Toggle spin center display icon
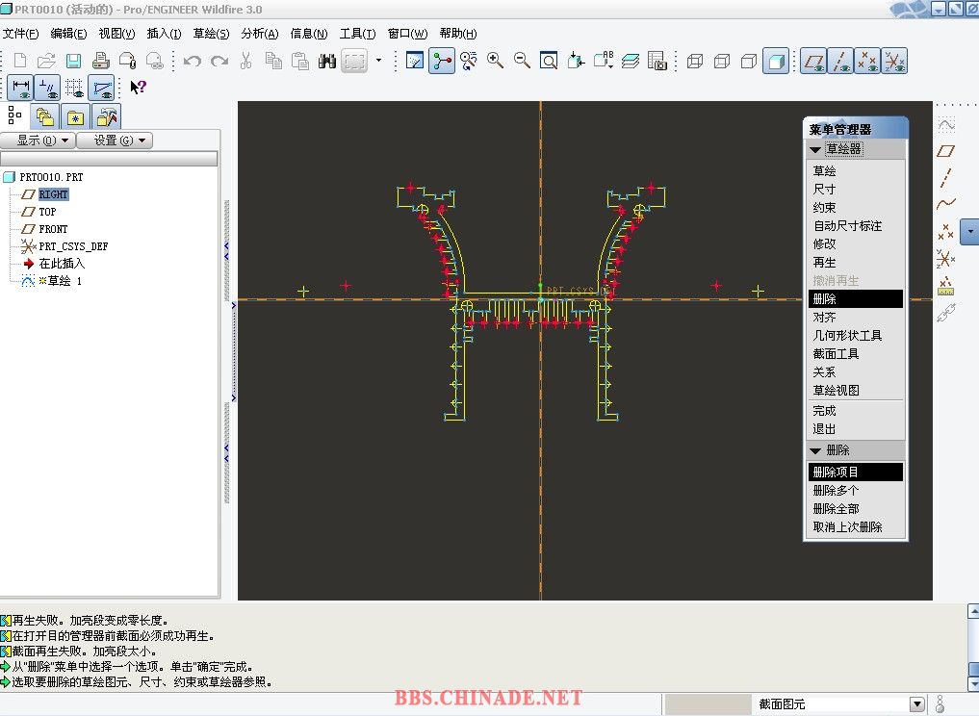This screenshot has height=716, width=979. coord(442,61)
